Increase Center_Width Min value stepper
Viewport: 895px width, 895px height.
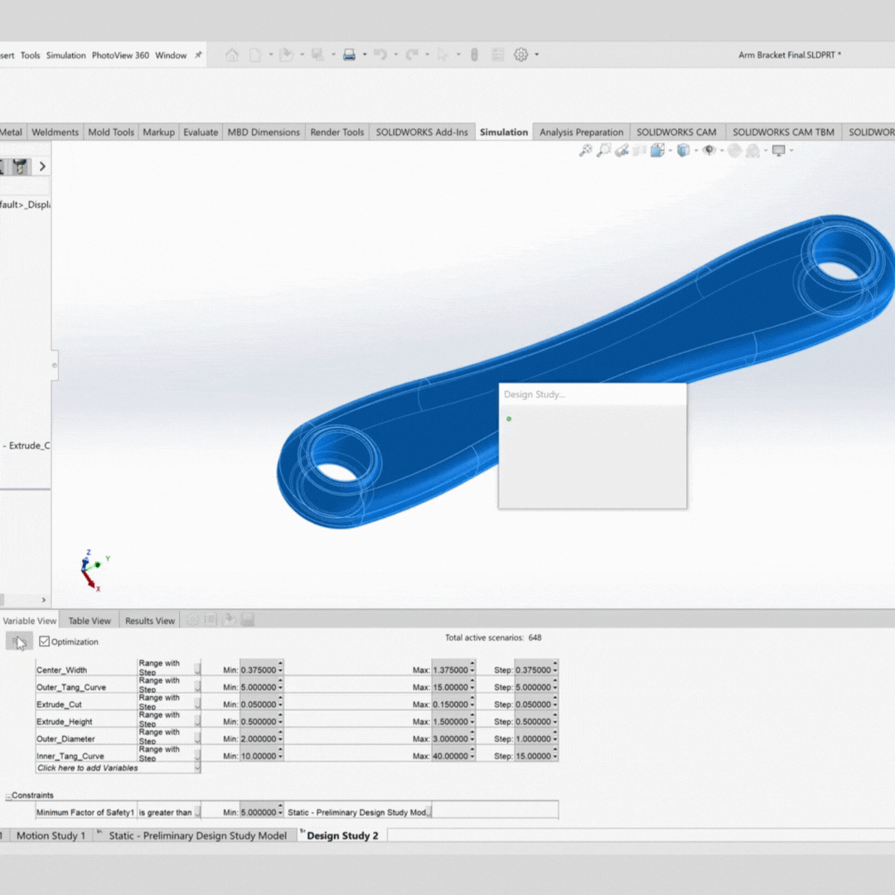280,665
